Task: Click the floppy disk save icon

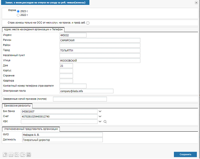Action: point(29,155)
